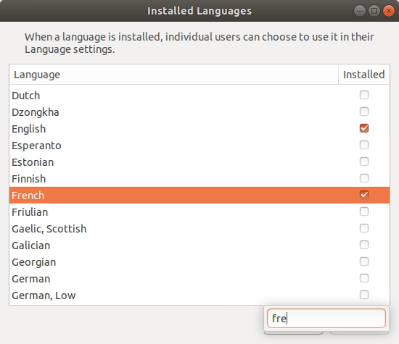Check the German, Low checkbox
399x344 pixels.
(364, 295)
